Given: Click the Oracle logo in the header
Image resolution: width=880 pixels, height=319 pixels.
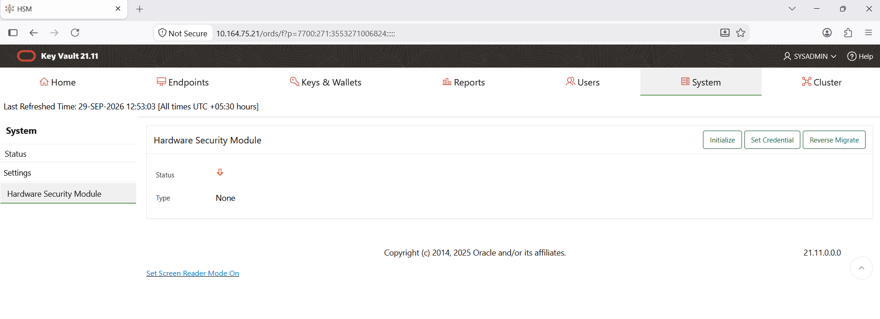Looking at the screenshot, I should (x=26, y=56).
